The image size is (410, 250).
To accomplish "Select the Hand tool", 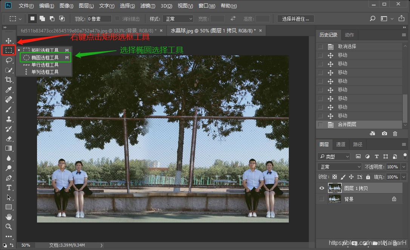I will click(9, 217).
